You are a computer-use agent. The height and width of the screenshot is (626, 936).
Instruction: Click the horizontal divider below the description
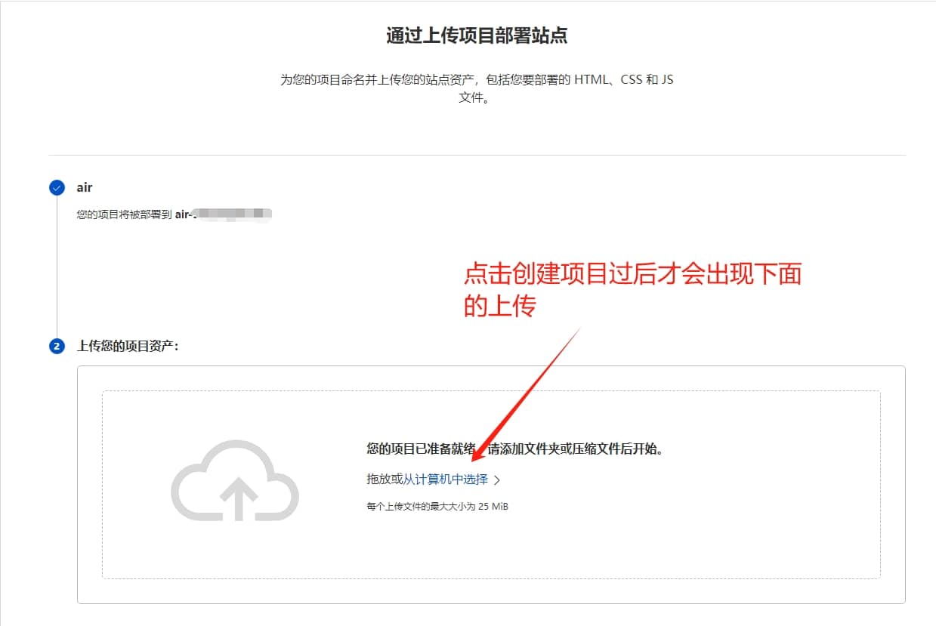tap(477, 156)
